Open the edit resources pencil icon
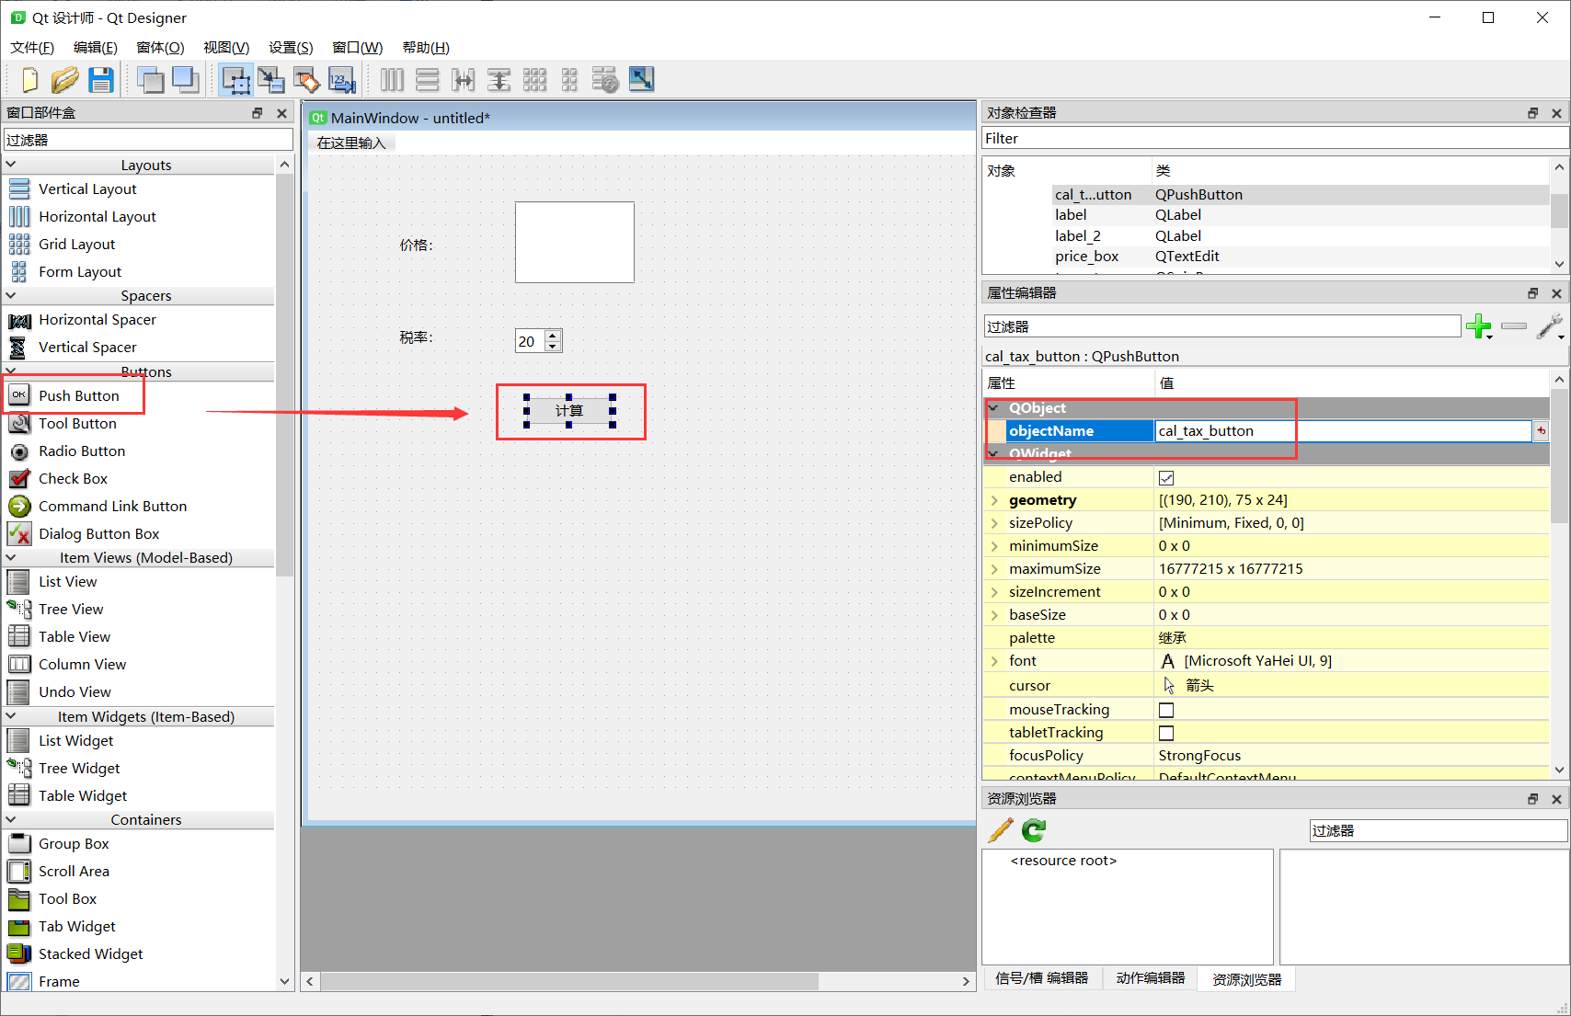 point(1000,829)
